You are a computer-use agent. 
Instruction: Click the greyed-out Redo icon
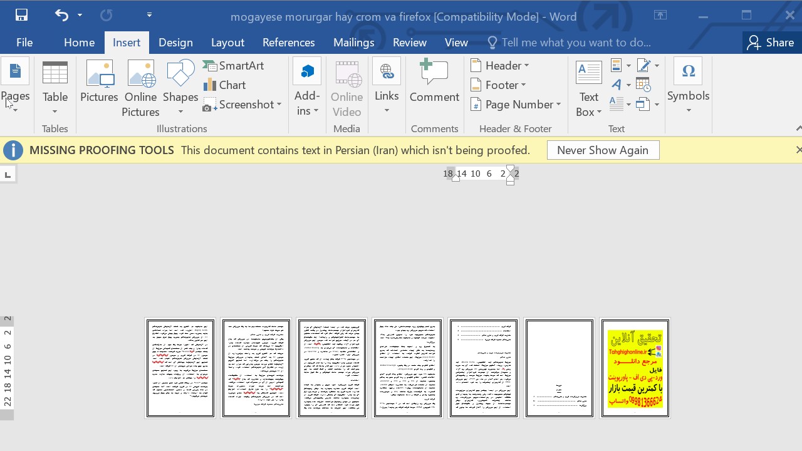click(107, 15)
